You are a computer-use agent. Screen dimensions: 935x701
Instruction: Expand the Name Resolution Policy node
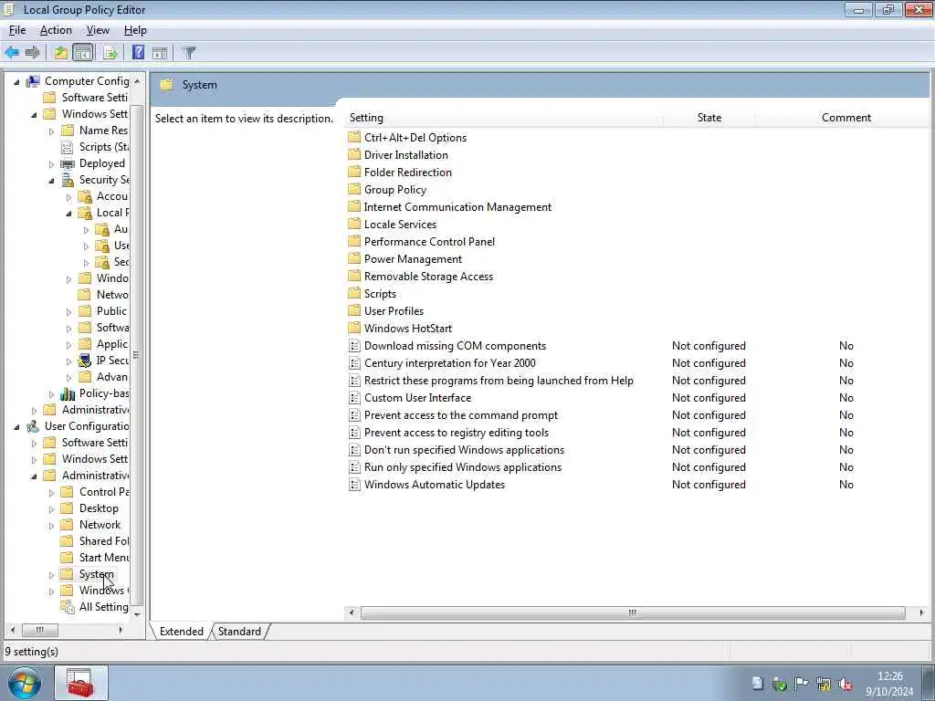pyautogui.click(x=51, y=131)
